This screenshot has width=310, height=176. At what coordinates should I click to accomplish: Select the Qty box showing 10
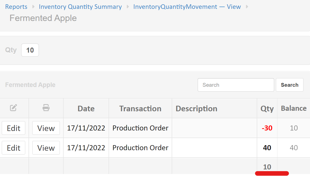[30, 50]
